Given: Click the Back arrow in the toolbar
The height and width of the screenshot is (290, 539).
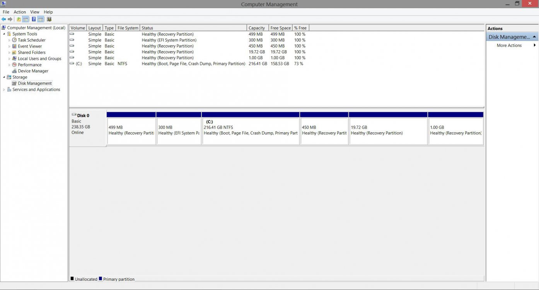Looking at the screenshot, I should coord(4,19).
